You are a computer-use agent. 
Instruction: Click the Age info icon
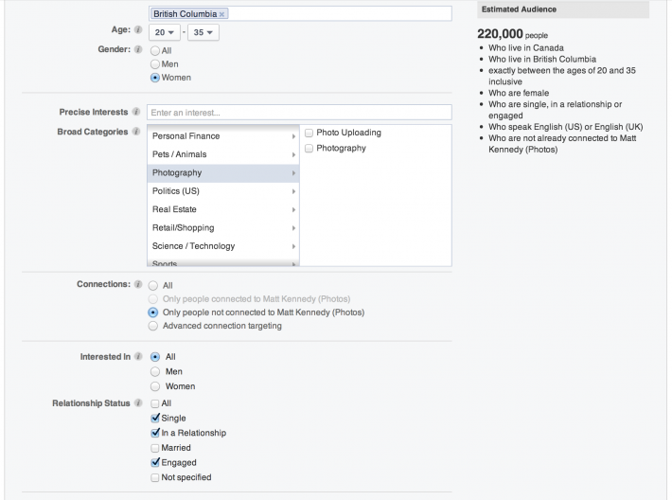tap(138, 29)
